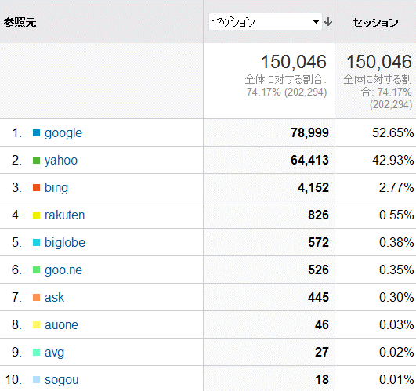Select the 526 sessions value
The height and width of the screenshot is (391, 416).
coord(318,270)
